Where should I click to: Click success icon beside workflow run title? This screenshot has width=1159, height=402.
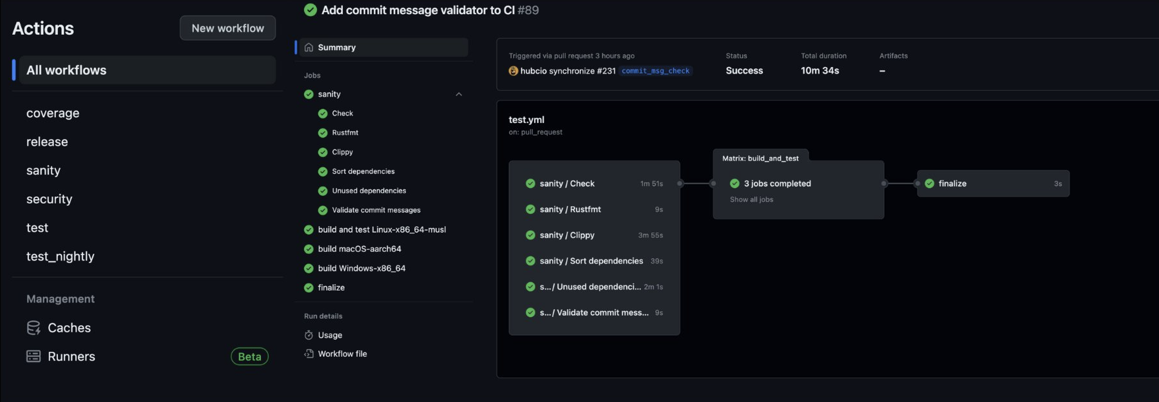pyautogui.click(x=311, y=10)
